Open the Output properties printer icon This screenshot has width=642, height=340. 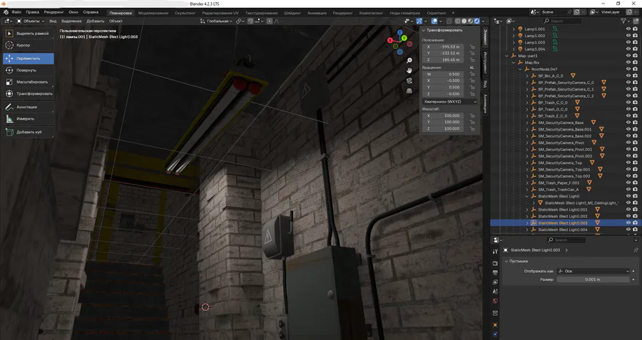click(x=495, y=272)
